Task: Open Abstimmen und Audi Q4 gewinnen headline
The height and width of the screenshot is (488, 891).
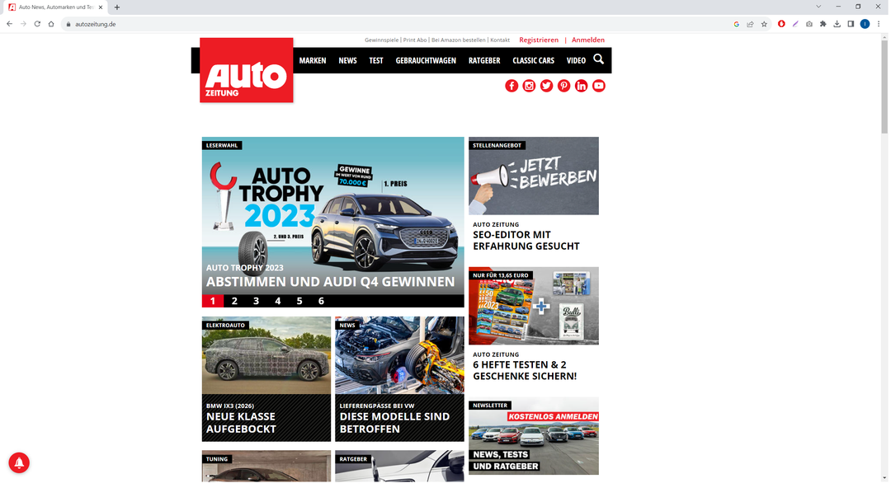Action: [331, 283]
